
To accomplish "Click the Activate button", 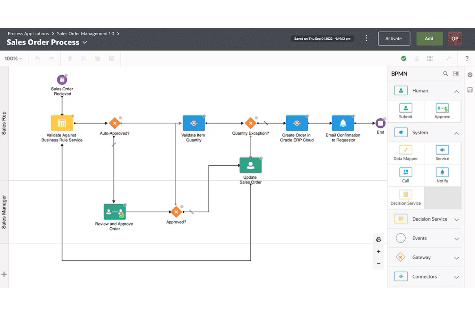I will (394, 38).
